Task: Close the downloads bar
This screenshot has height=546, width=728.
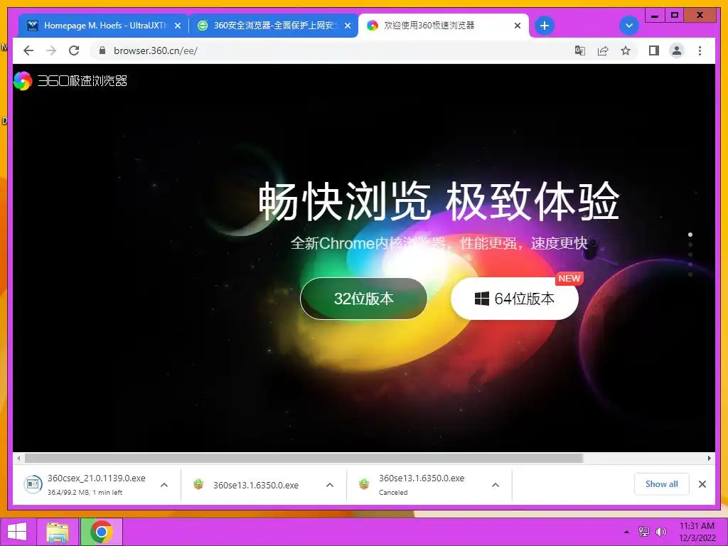Action: (x=702, y=484)
